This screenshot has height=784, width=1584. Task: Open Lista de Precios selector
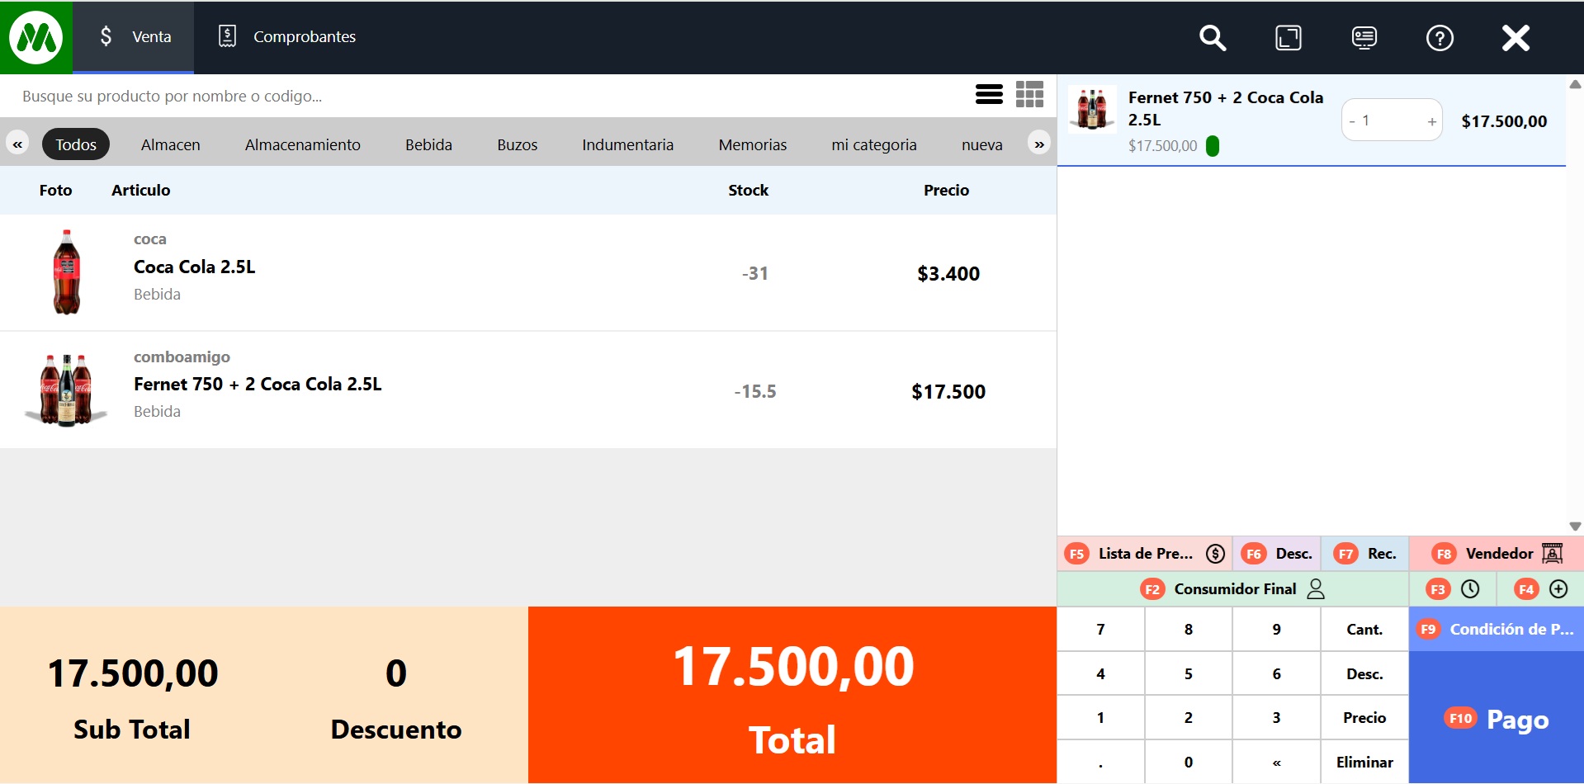(1145, 554)
